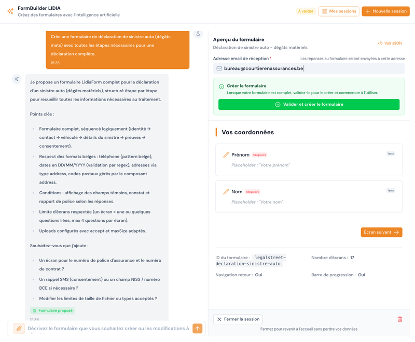The image size is (415, 342).
Task: Click the FormBuilder LIDIA sparkle logo
Action: click(x=10, y=11)
